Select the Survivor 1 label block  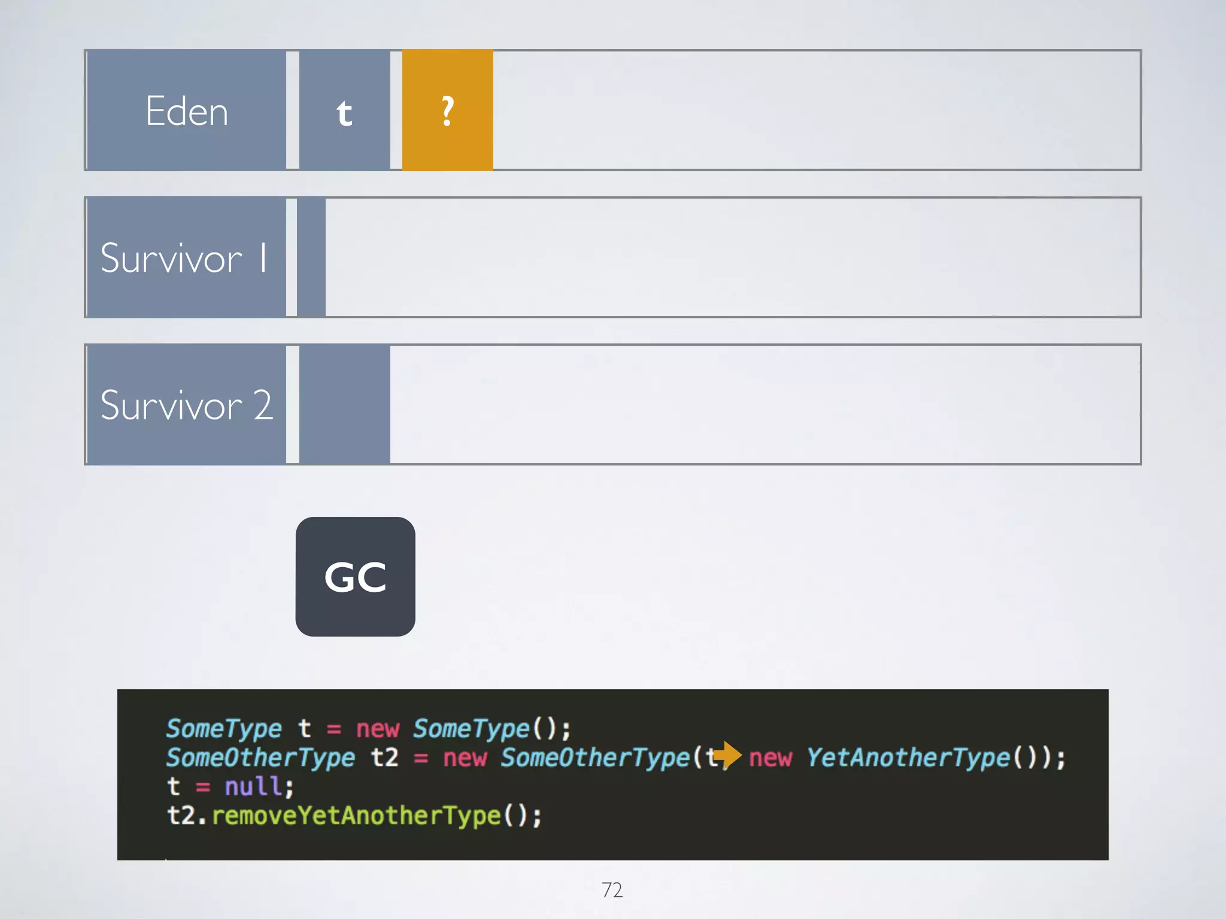pos(186,257)
